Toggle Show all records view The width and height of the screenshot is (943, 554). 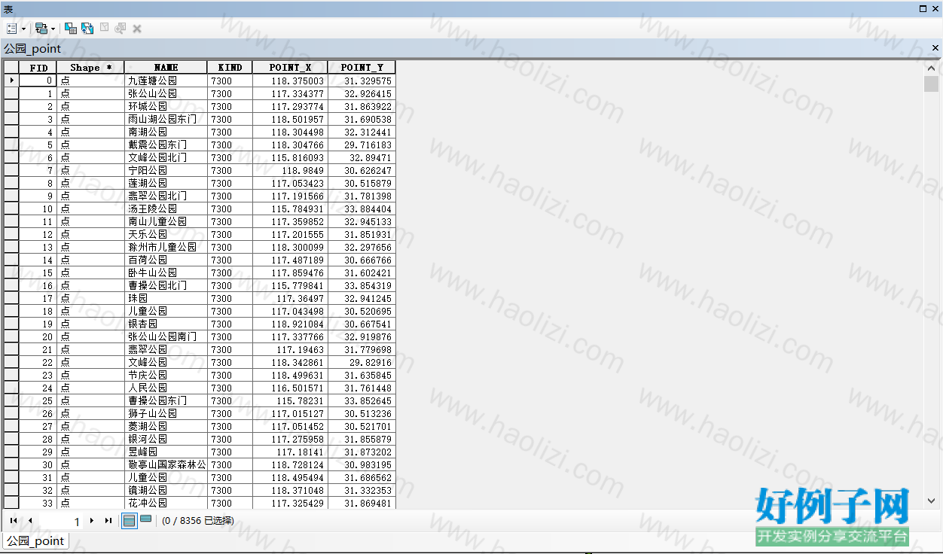click(x=130, y=520)
